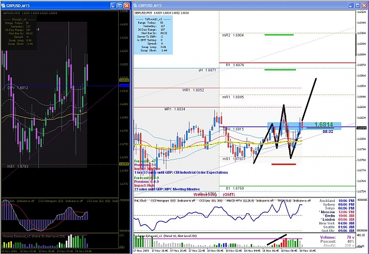The height and width of the screenshot is (254, 369).
Task: Maximize the right GBPUSD,M15 chart window
Action: click(x=357, y=6)
